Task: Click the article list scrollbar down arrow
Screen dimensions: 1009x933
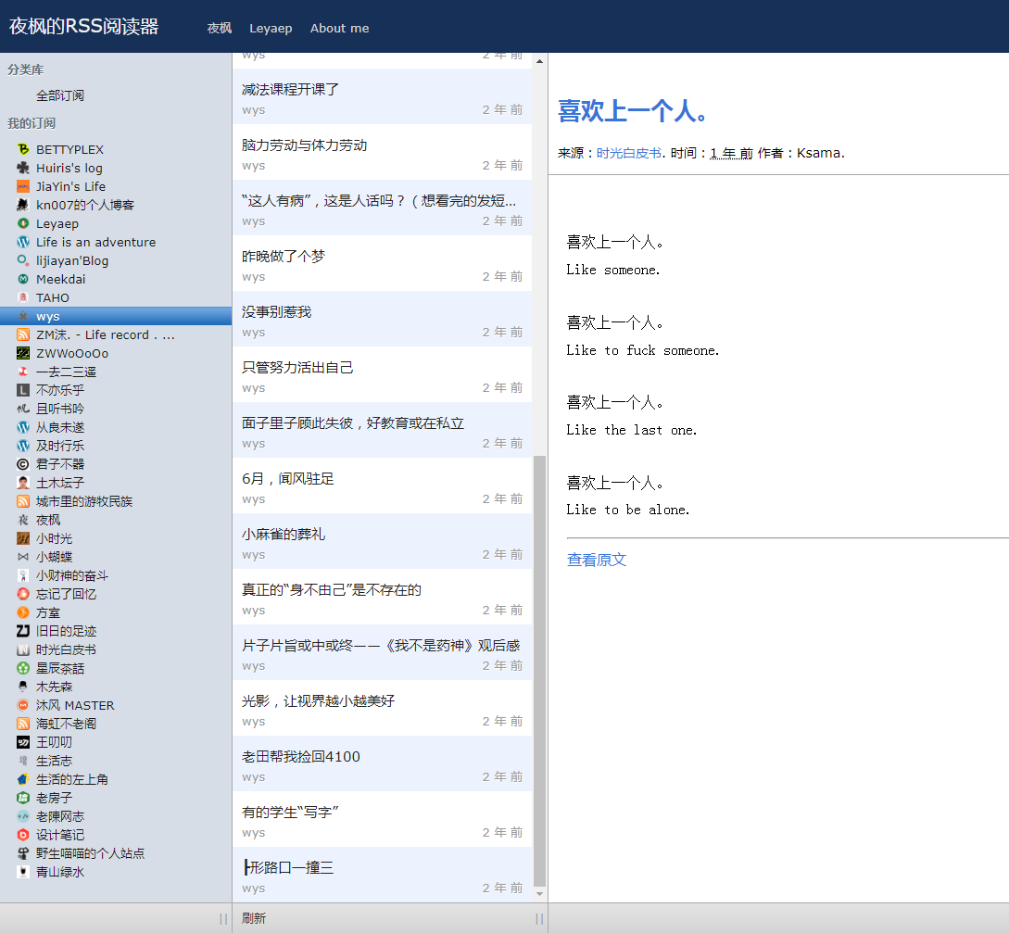Action: pyautogui.click(x=540, y=894)
